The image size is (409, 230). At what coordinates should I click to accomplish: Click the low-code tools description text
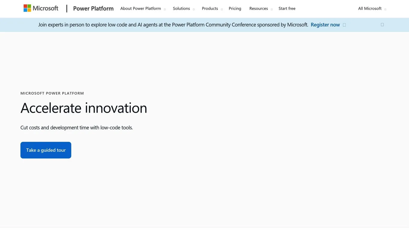[77, 128]
